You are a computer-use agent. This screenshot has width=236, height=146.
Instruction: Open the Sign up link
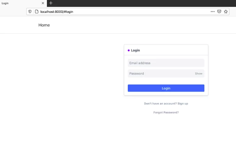tap(183, 104)
